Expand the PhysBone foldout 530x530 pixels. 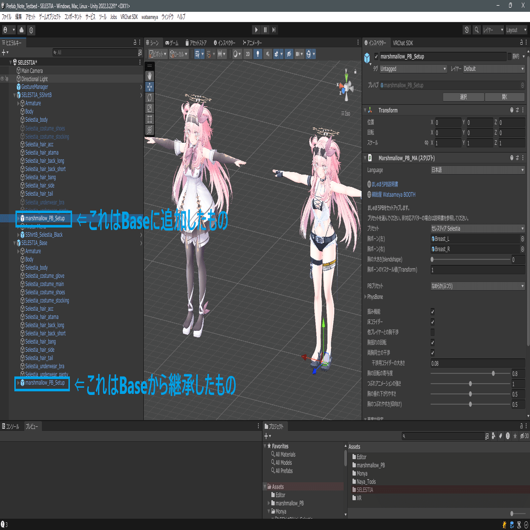tap(365, 297)
